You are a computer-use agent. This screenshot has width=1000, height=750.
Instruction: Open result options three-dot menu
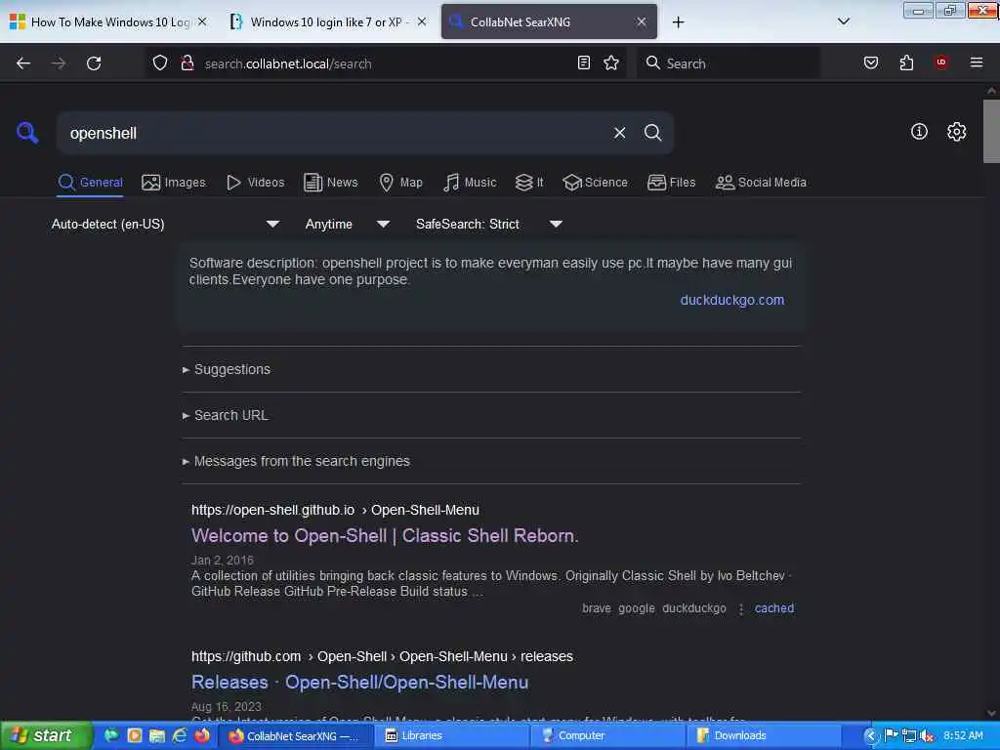pos(741,609)
